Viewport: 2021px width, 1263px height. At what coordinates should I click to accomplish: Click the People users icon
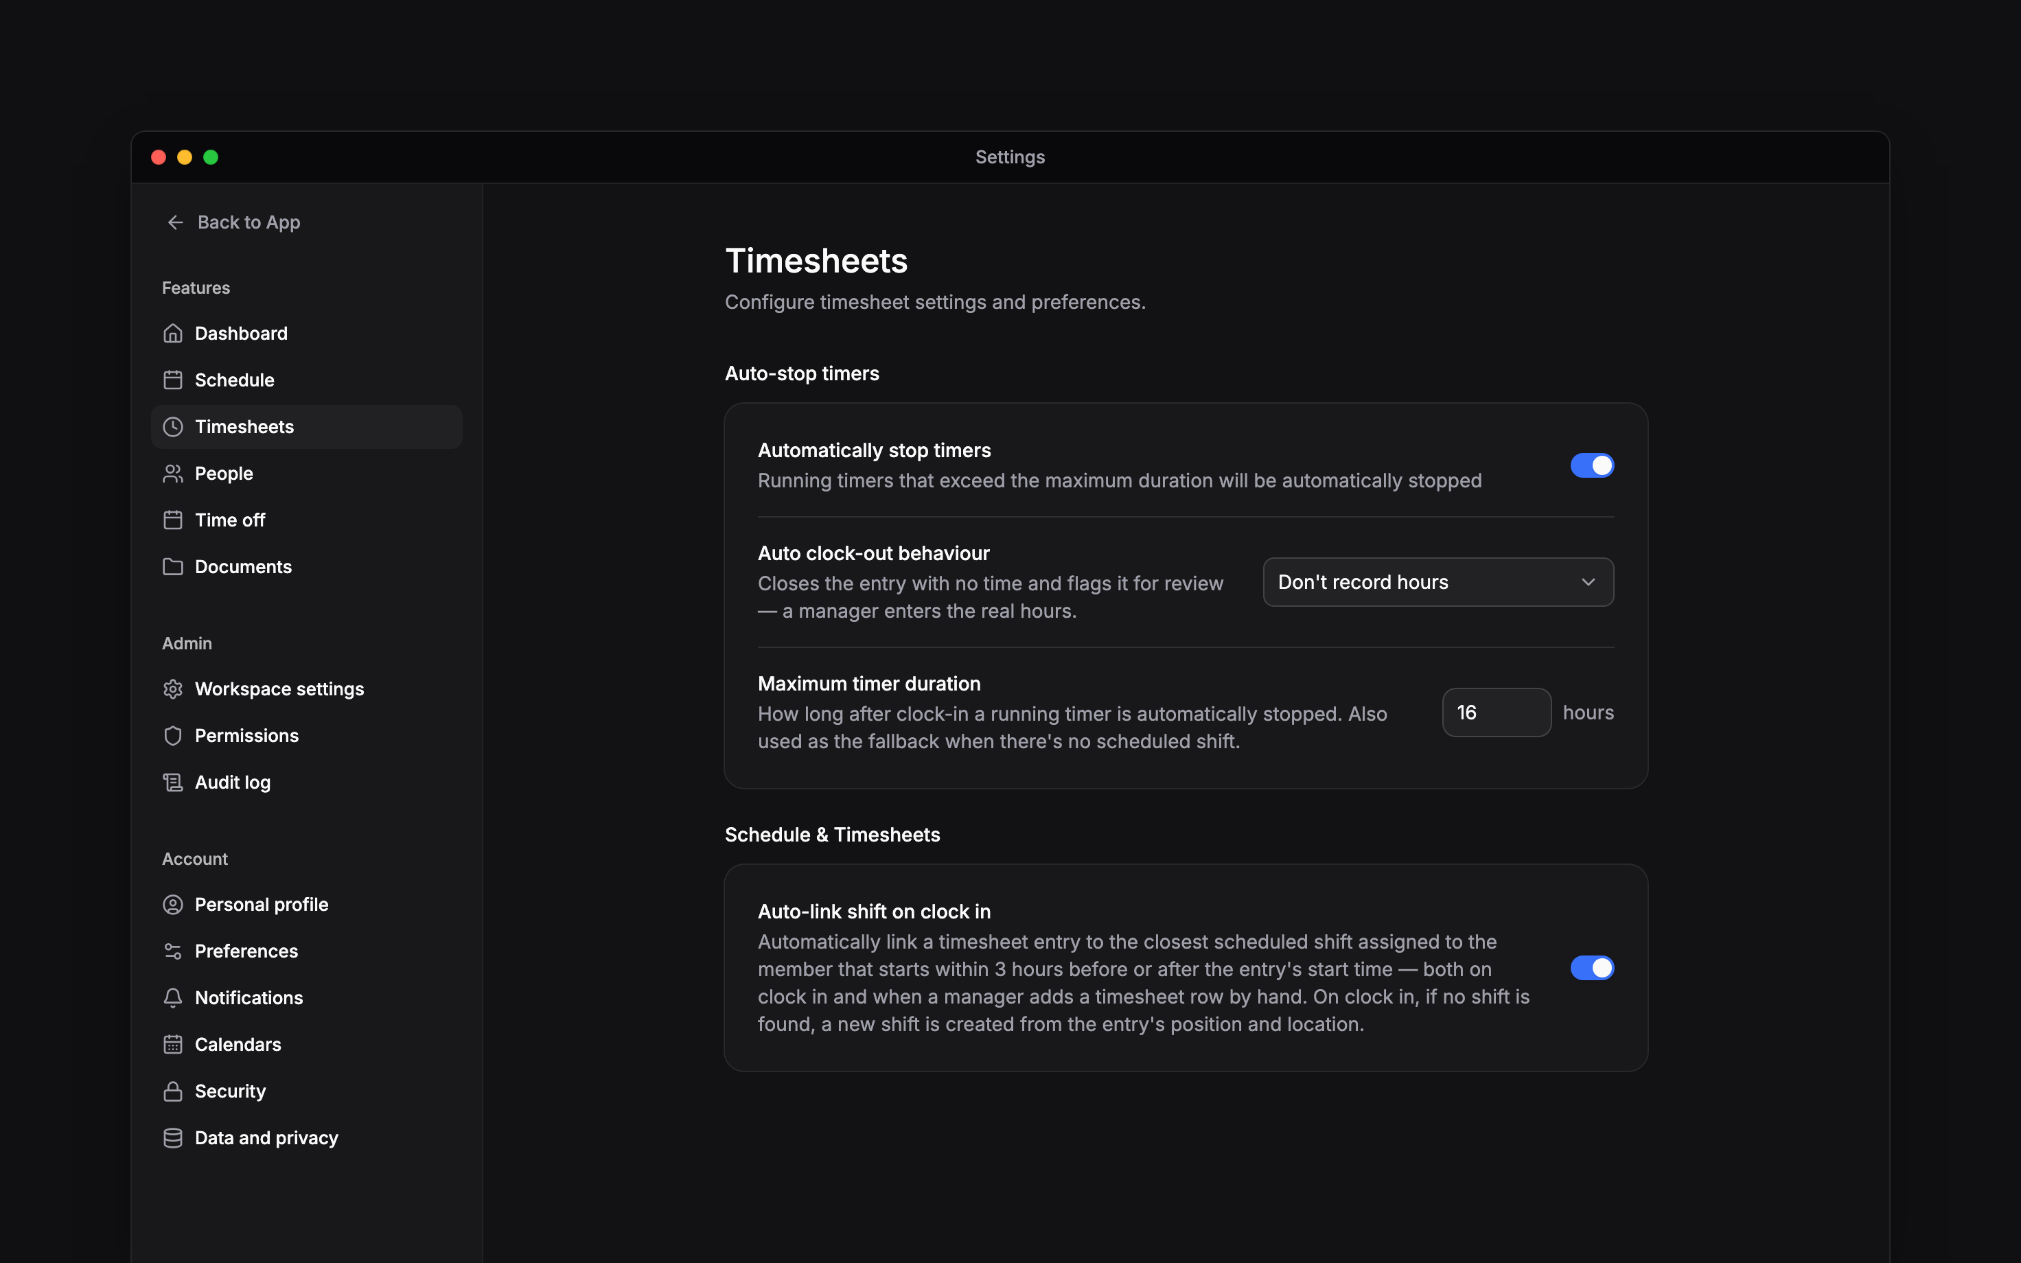pos(173,474)
